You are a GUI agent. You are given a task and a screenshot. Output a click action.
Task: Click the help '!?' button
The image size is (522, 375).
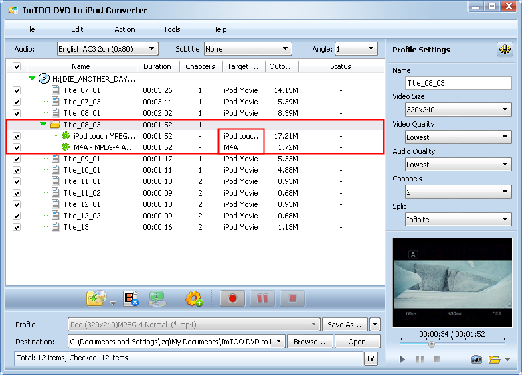(x=371, y=358)
